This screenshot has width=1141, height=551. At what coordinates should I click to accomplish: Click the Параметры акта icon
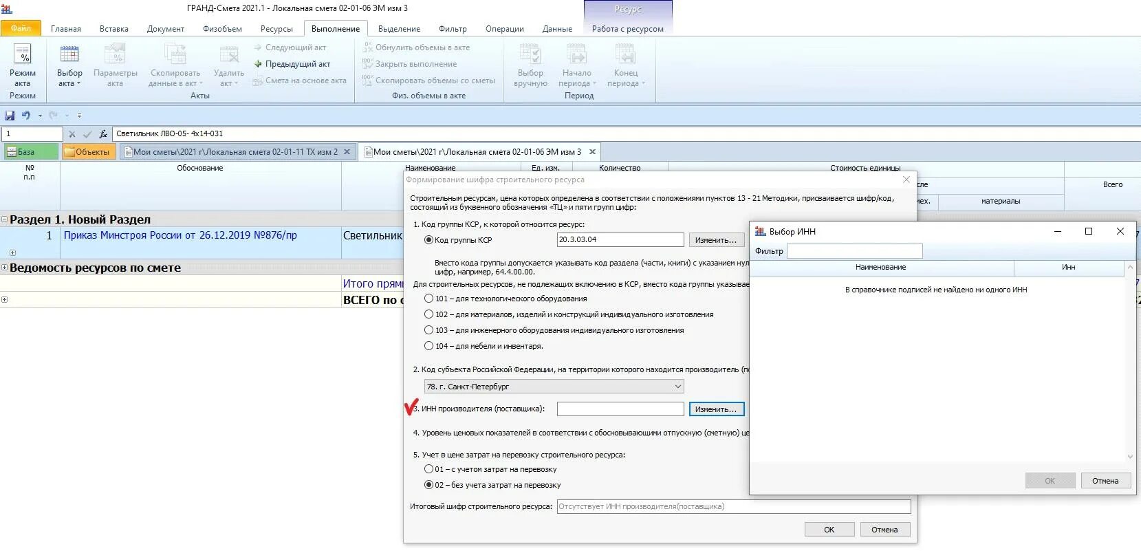(x=115, y=54)
